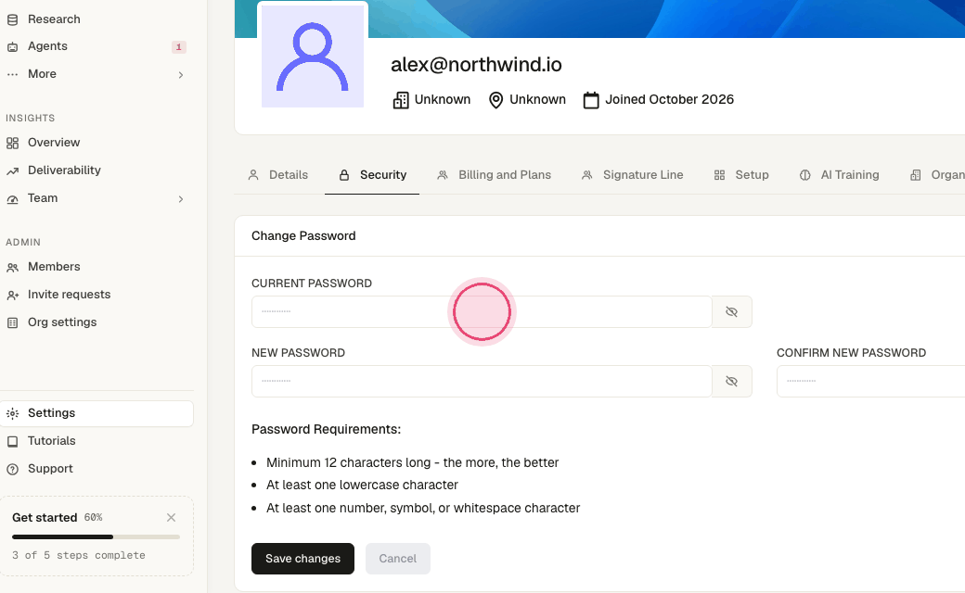Click the Support question mark icon
Viewport: 965px width, 593px height.
tap(12, 469)
